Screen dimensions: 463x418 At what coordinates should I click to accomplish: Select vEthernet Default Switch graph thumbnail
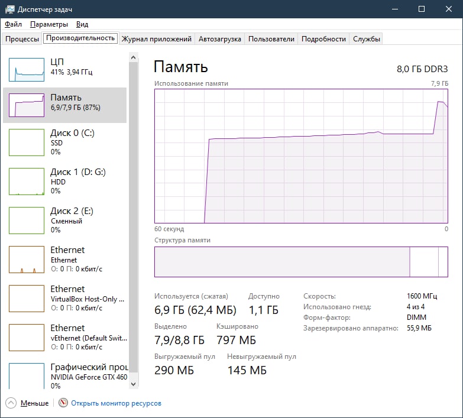pyautogui.click(x=27, y=337)
